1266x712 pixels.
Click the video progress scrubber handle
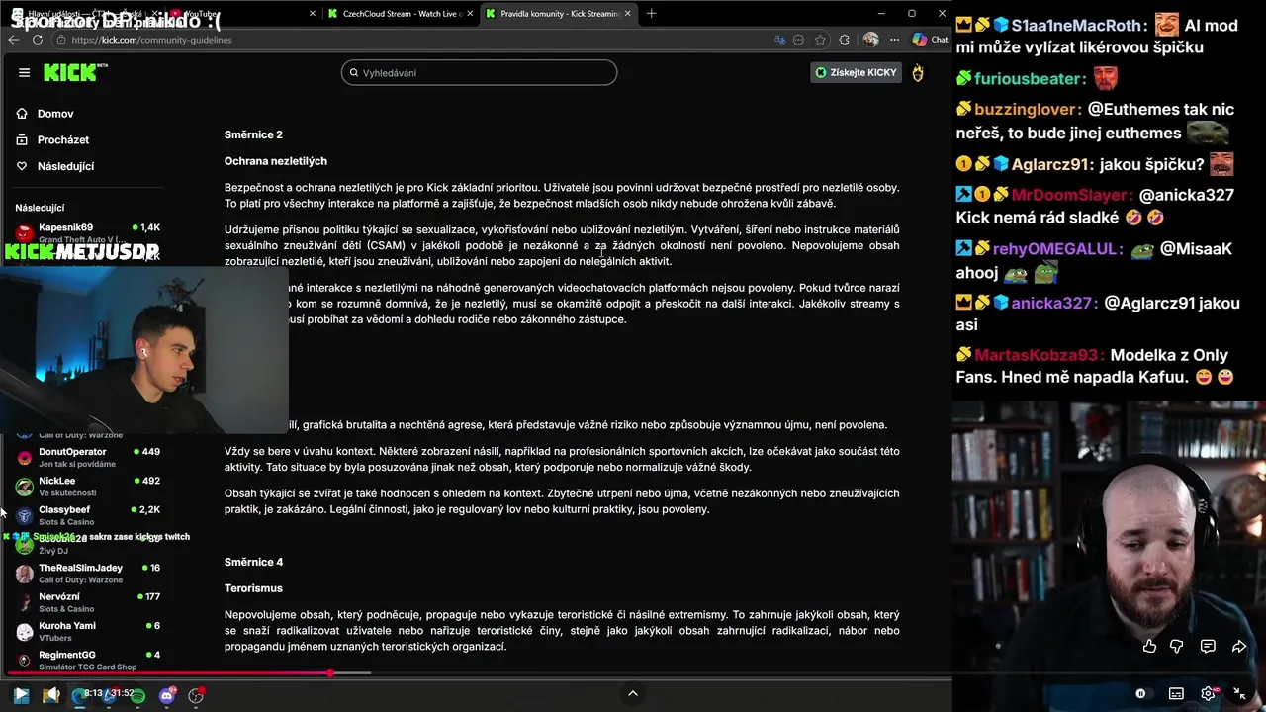click(330, 673)
